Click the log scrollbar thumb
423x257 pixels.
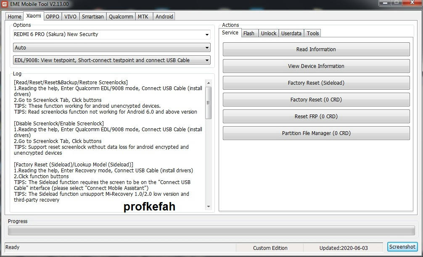[x=208, y=103]
